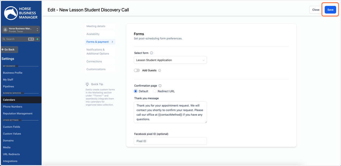Screen dimensions: 341x166
Task: Open Reputation Management settings
Action: point(18,113)
